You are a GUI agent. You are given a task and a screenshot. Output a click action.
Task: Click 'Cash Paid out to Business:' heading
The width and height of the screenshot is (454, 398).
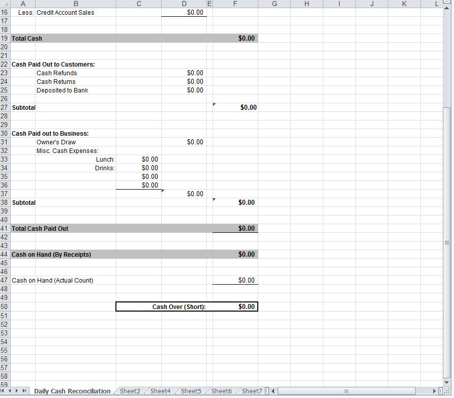[50, 134]
